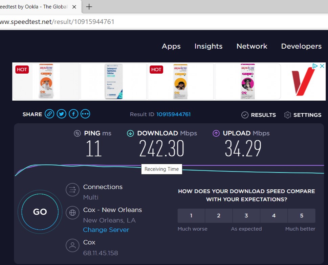Rate download speed 1 Much worse
The image size is (328, 265).
click(191, 216)
